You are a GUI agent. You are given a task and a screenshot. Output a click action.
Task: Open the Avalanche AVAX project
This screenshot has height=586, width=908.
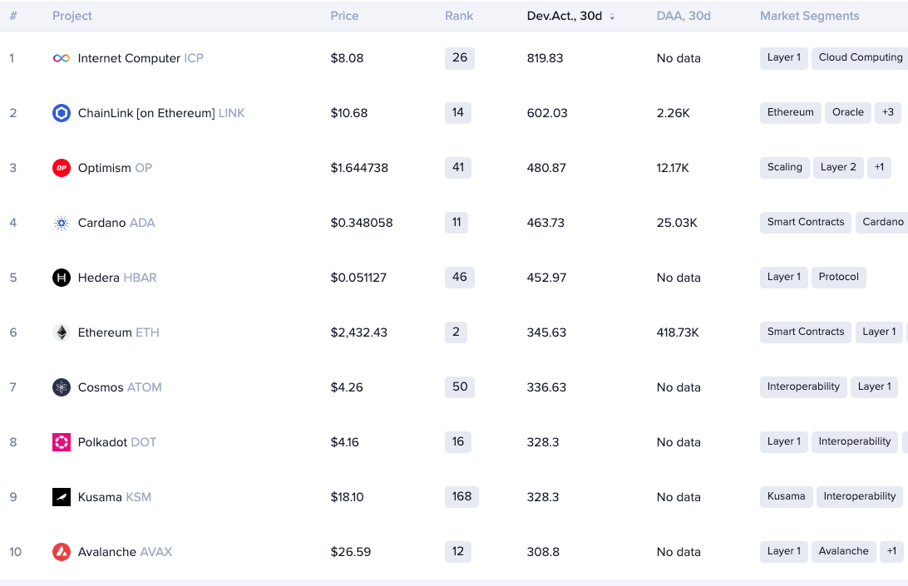pyautogui.click(x=125, y=552)
